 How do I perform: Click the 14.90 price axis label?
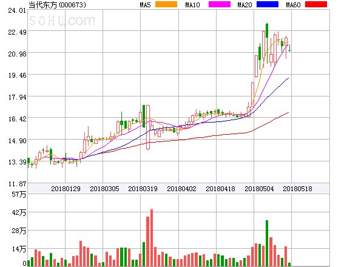(17, 141)
